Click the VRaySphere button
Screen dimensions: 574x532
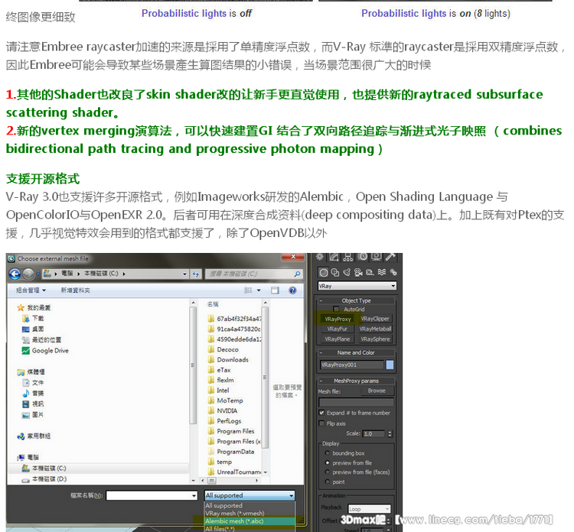375,339
